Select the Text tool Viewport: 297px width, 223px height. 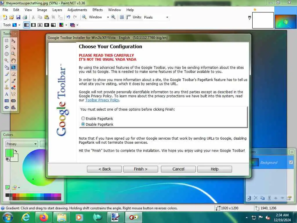point(7,94)
